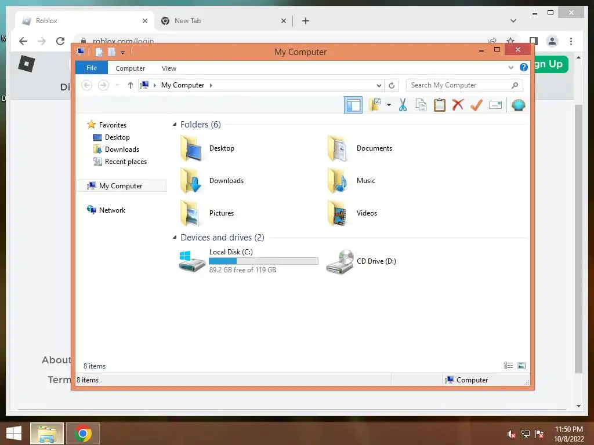Click the Copy icon in toolbar
594x445 pixels.
pyautogui.click(x=421, y=105)
